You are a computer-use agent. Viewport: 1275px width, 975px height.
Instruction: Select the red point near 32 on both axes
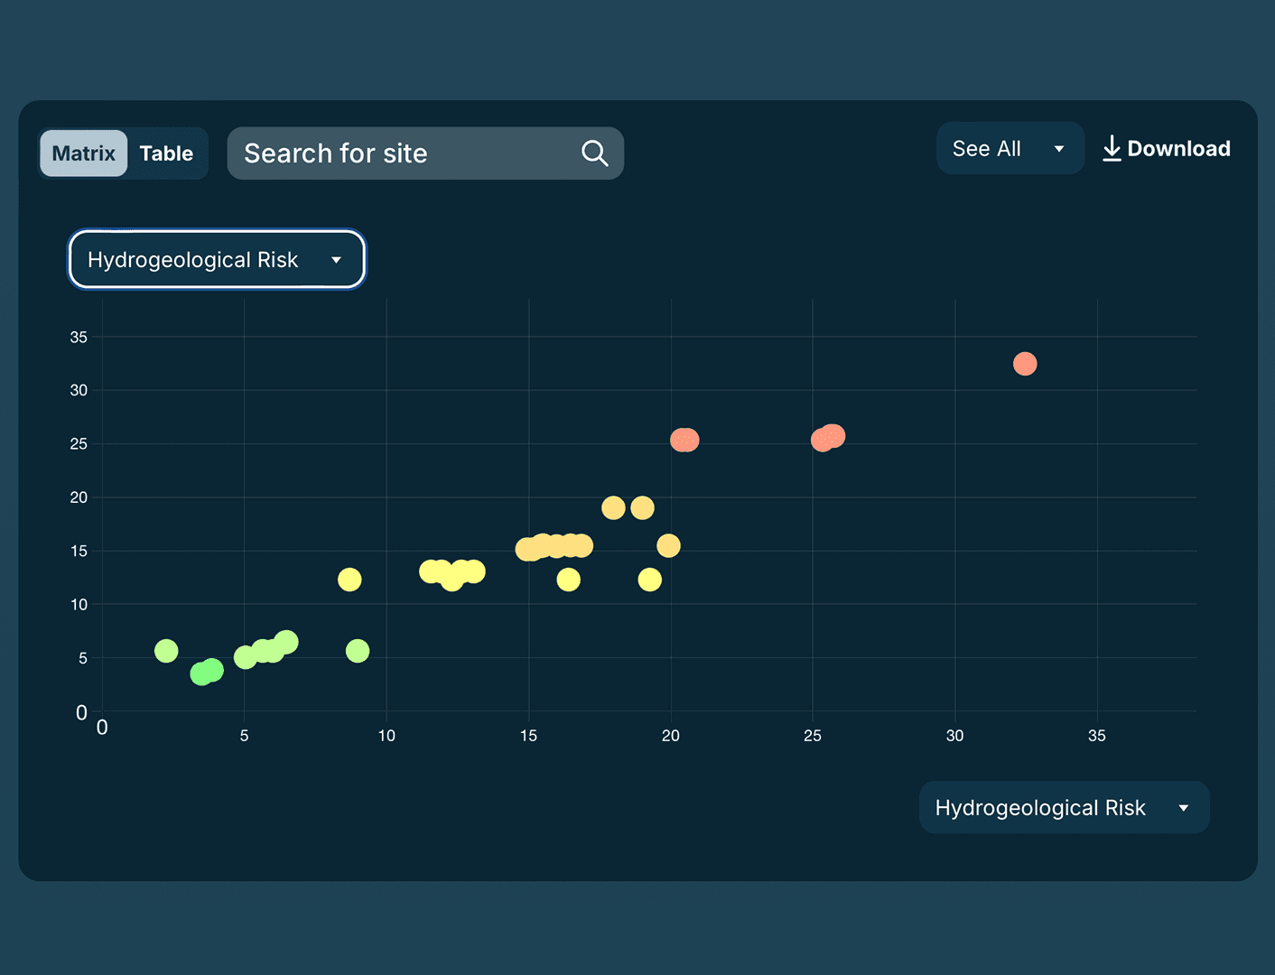click(1025, 364)
